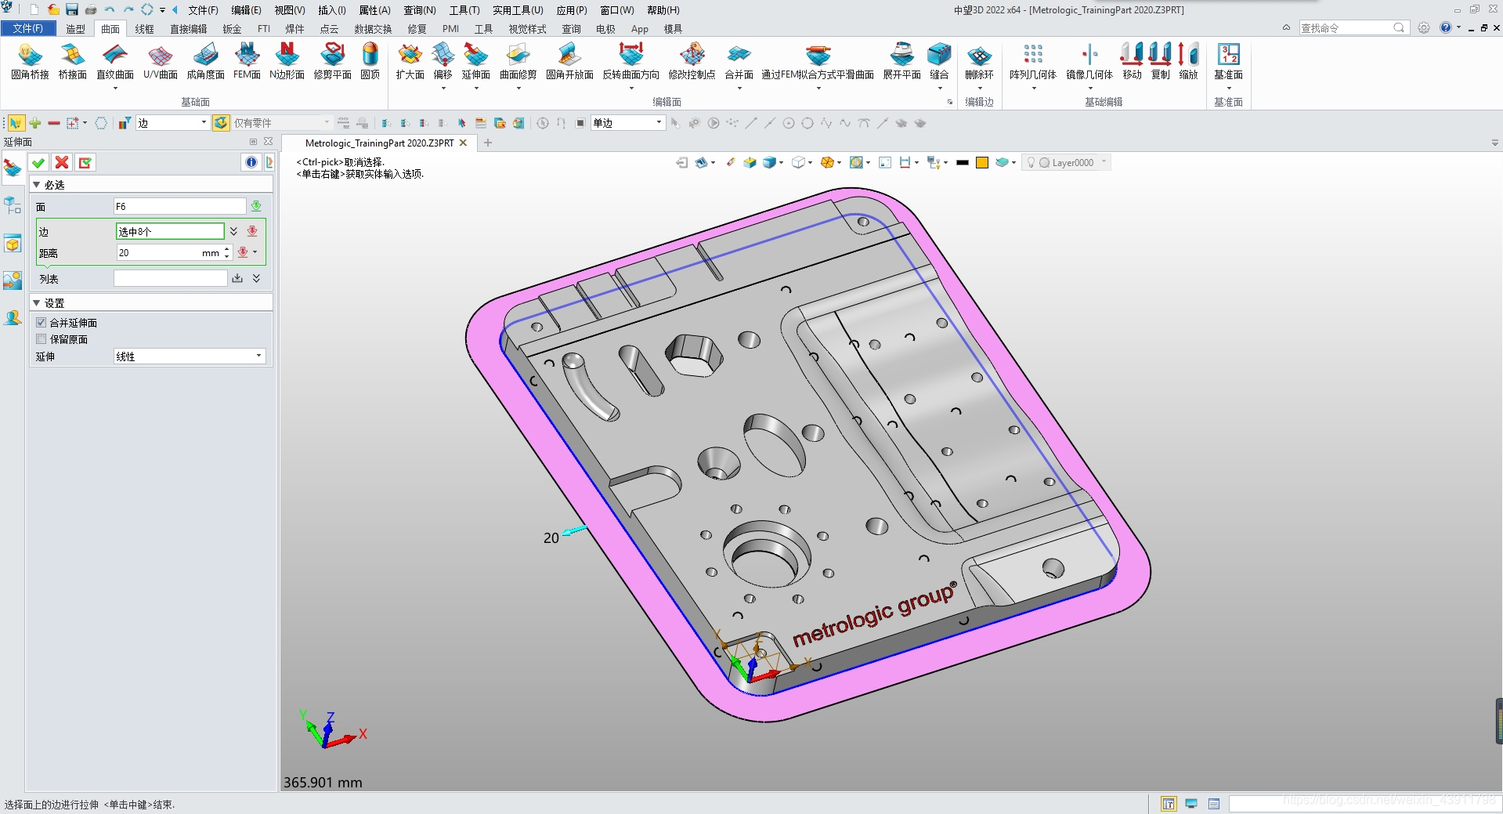The width and height of the screenshot is (1503, 814).
Task: Toggle the active-part filter icon beside 仅有零件
Action: [221, 123]
